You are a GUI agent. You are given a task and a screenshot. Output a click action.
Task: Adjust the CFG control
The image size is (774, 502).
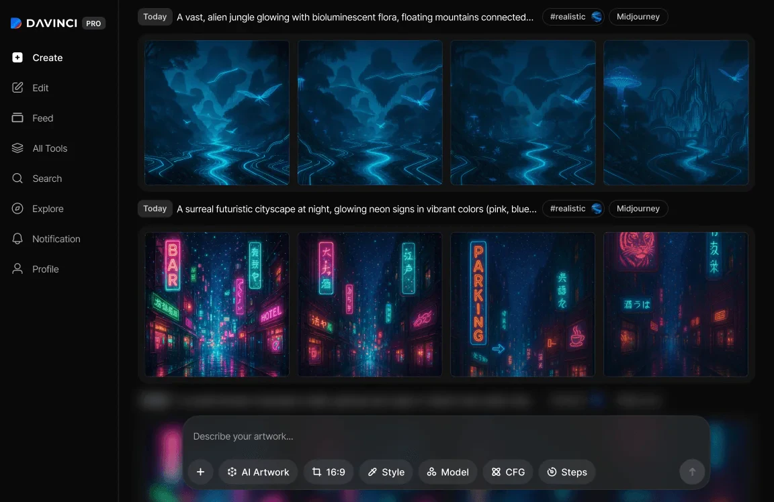tap(508, 472)
